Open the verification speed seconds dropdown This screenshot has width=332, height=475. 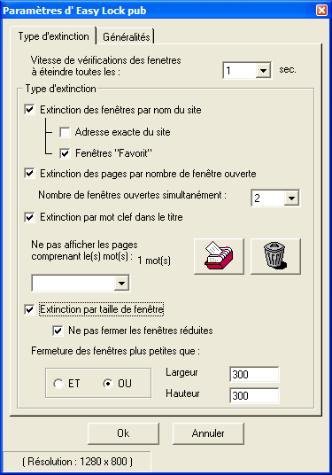pos(263,70)
